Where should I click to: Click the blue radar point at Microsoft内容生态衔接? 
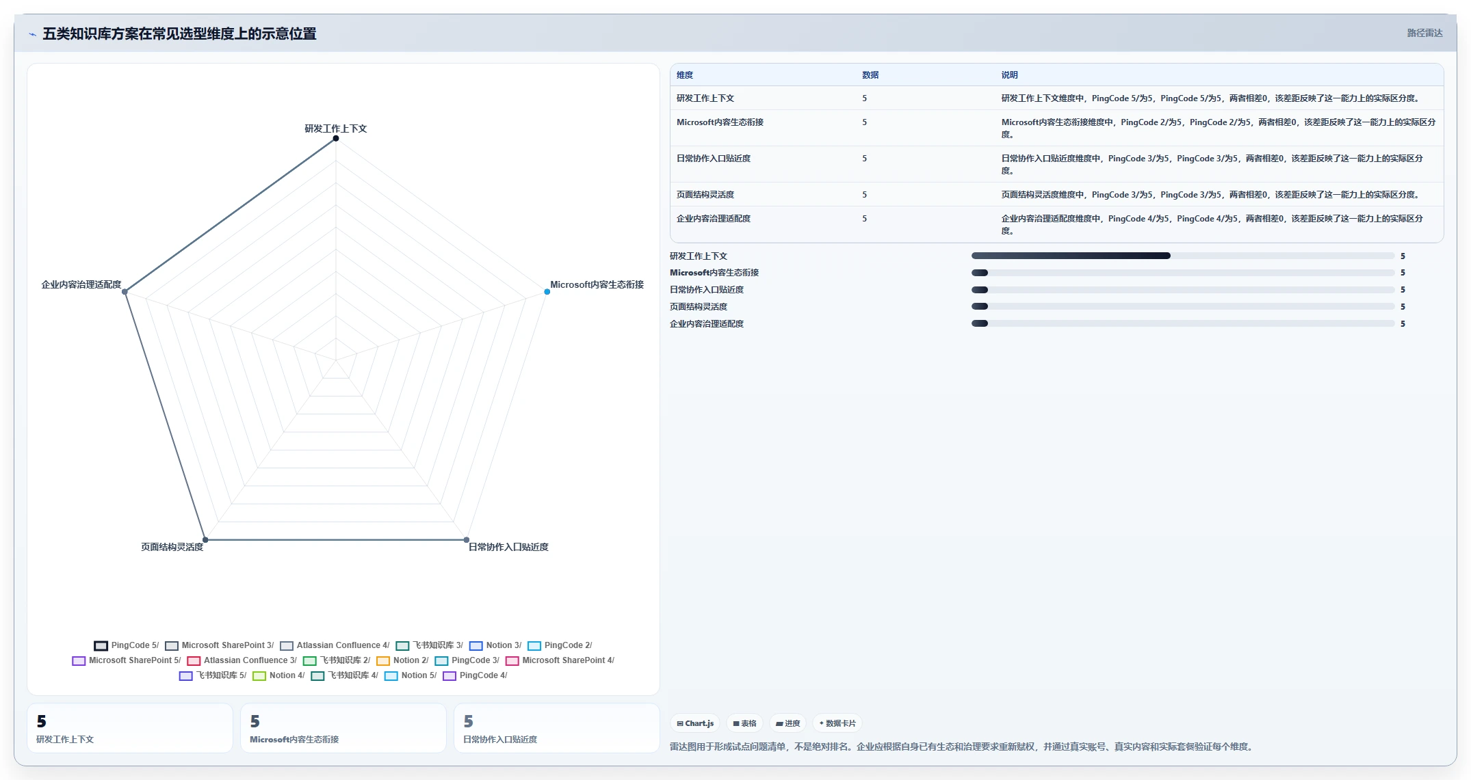(547, 292)
